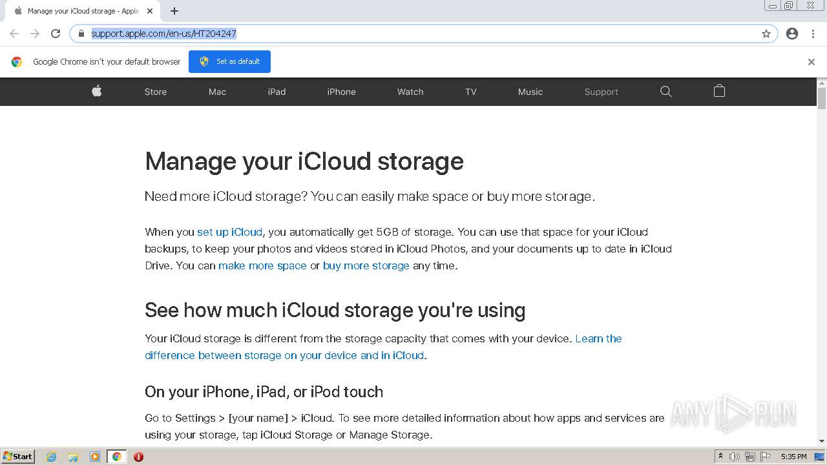Screen dimensions: 827x465
Task: Close the Manage your iCloud storage tab
Action: coord(150,11)
